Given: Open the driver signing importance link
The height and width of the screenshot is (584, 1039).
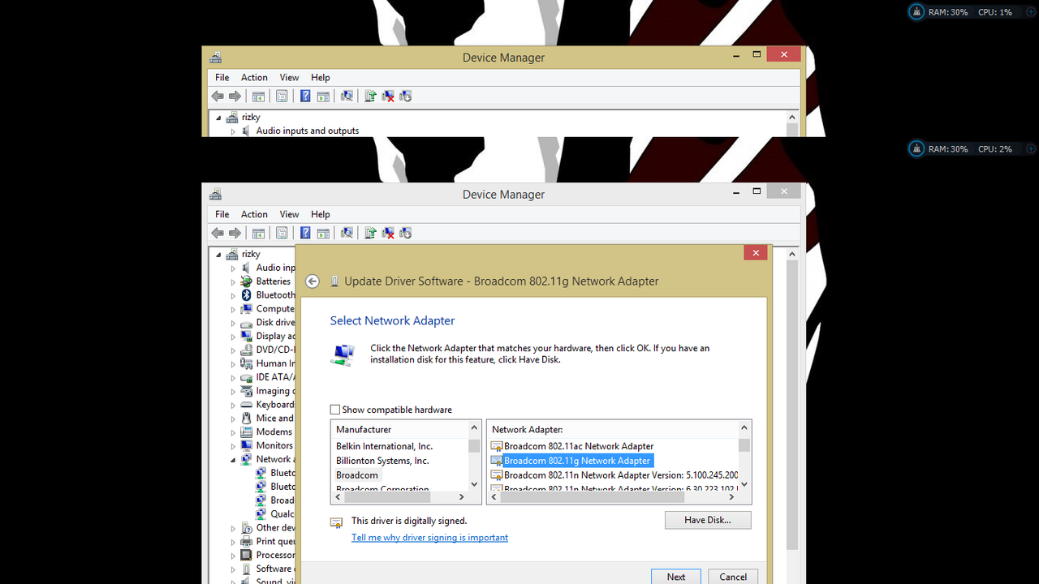Looking at the screenshot, I should tap(429, 537).
